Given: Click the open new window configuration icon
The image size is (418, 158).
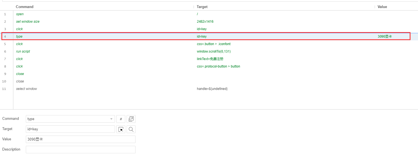Looking at the screenshot, I should pyautogui.click(x=131, y=119).
